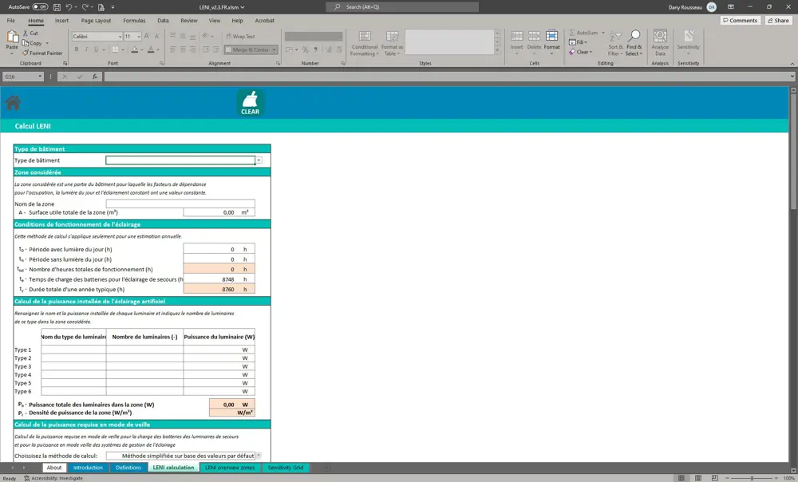798x482 pixels.
Task: Click the Search box in title bar
Action: coord(402,7)
